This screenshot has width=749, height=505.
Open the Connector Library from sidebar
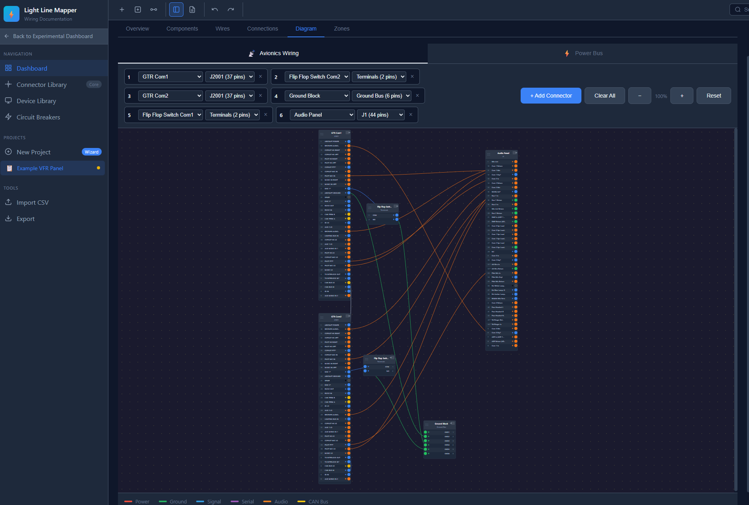tap(41, 84)
